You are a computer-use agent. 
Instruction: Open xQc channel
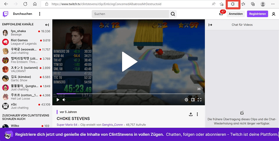(x=26, y=106)
